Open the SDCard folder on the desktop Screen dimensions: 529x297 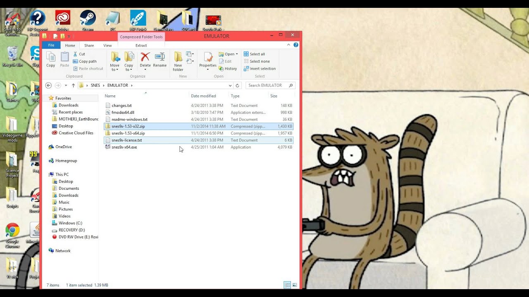[188, 21]
